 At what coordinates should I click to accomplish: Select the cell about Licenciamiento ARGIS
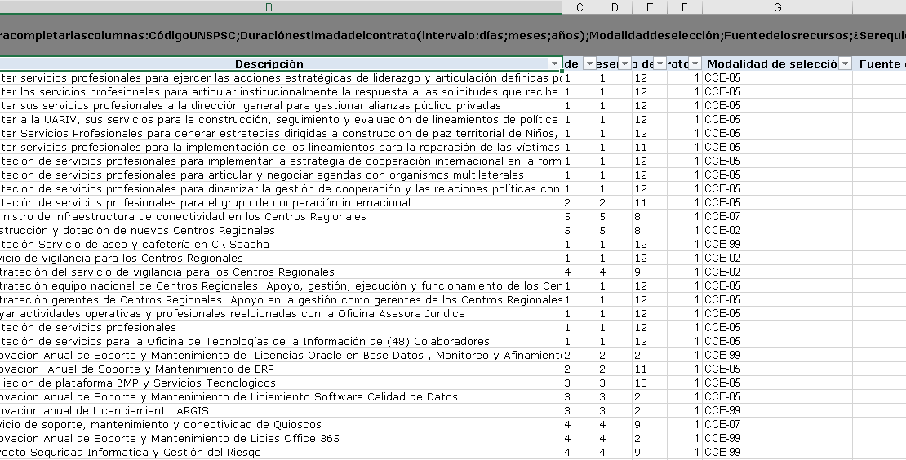click(281, 410)
